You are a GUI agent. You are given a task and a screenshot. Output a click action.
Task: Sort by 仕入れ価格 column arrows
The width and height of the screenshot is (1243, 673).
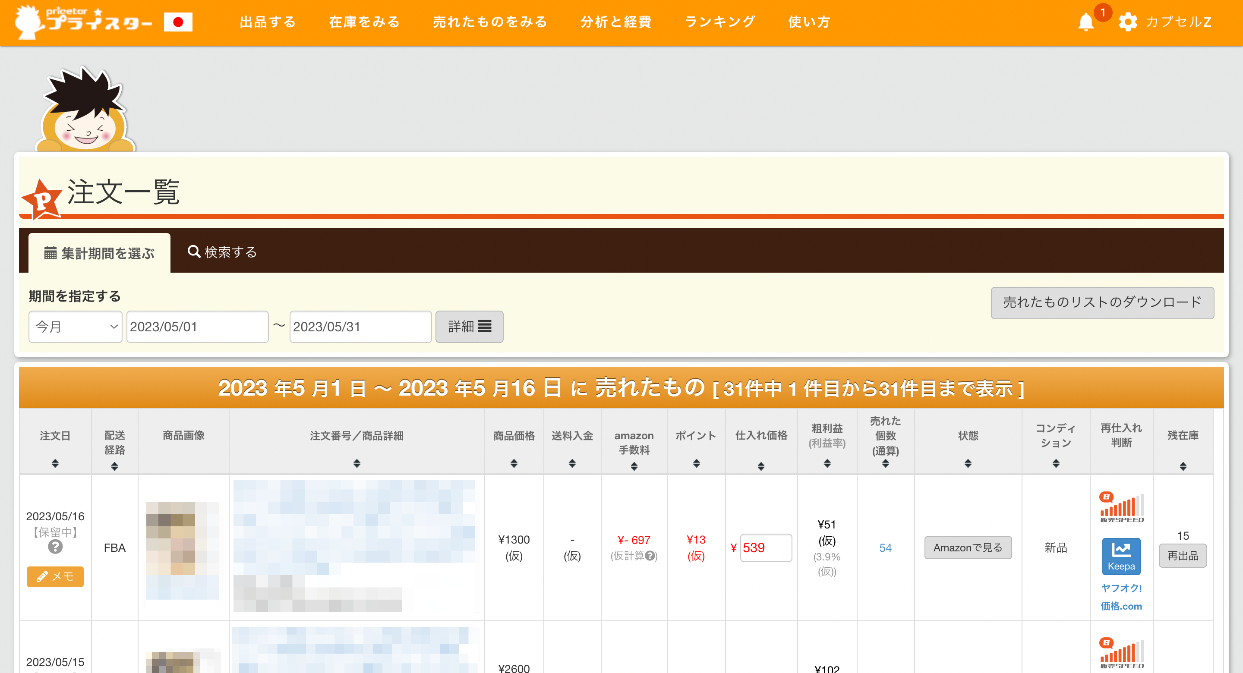761,466
